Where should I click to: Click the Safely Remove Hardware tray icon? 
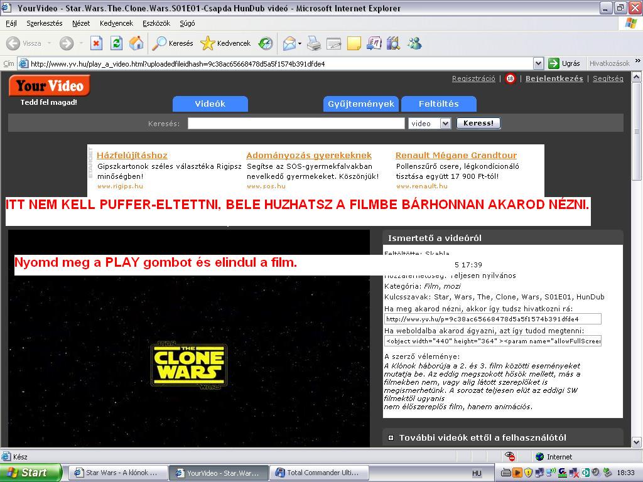point(607,473)
